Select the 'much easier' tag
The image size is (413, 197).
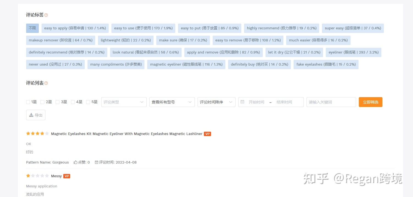tap(318, 40)
